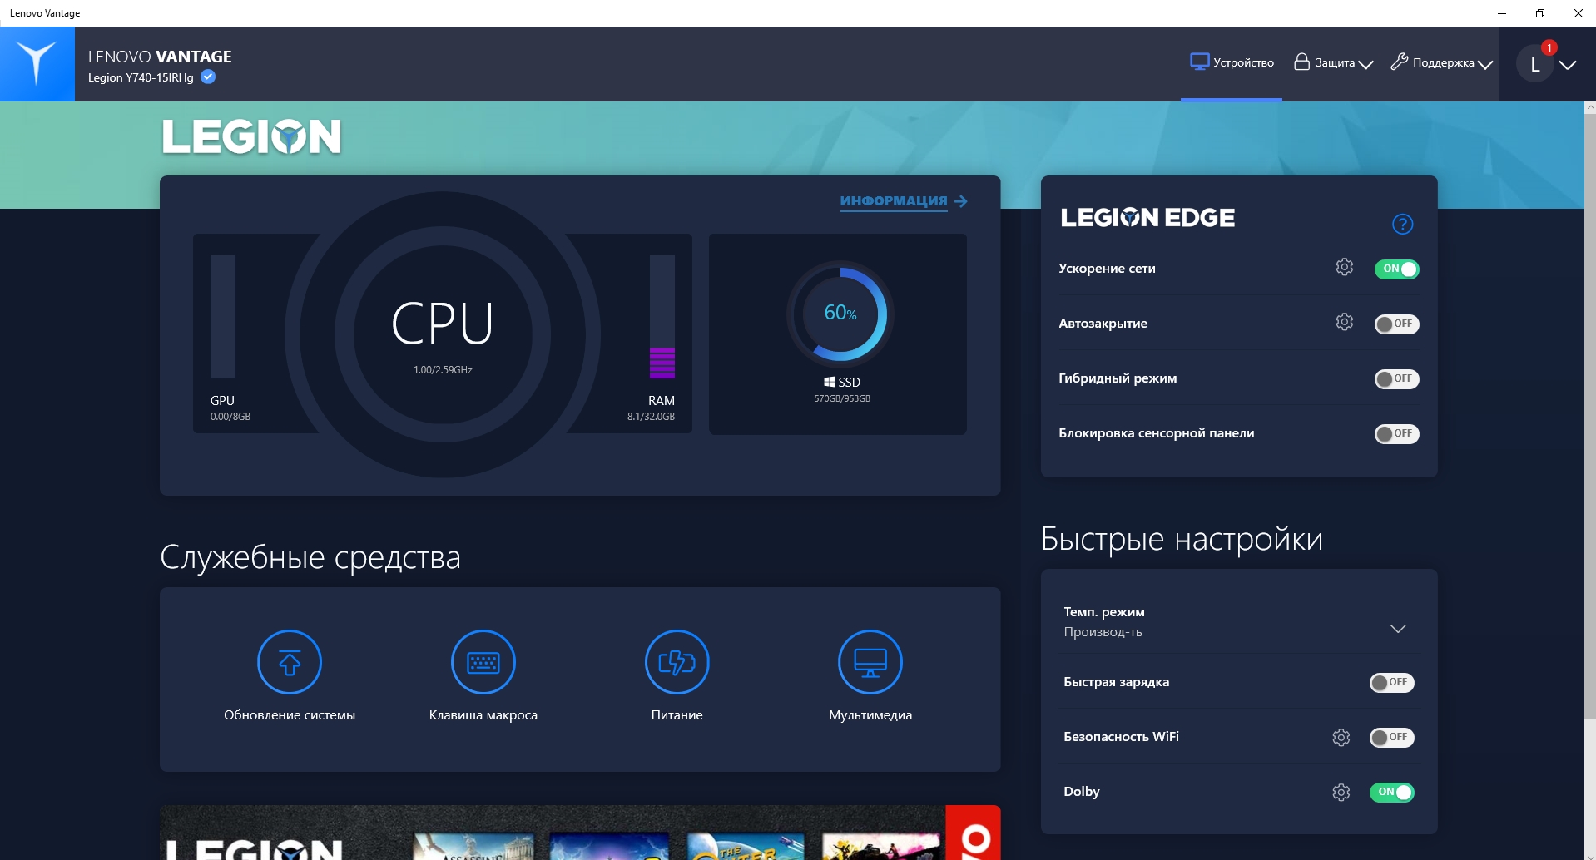Click the RAM usage bar
1596x860 pixels.
[x=662, y=317]
